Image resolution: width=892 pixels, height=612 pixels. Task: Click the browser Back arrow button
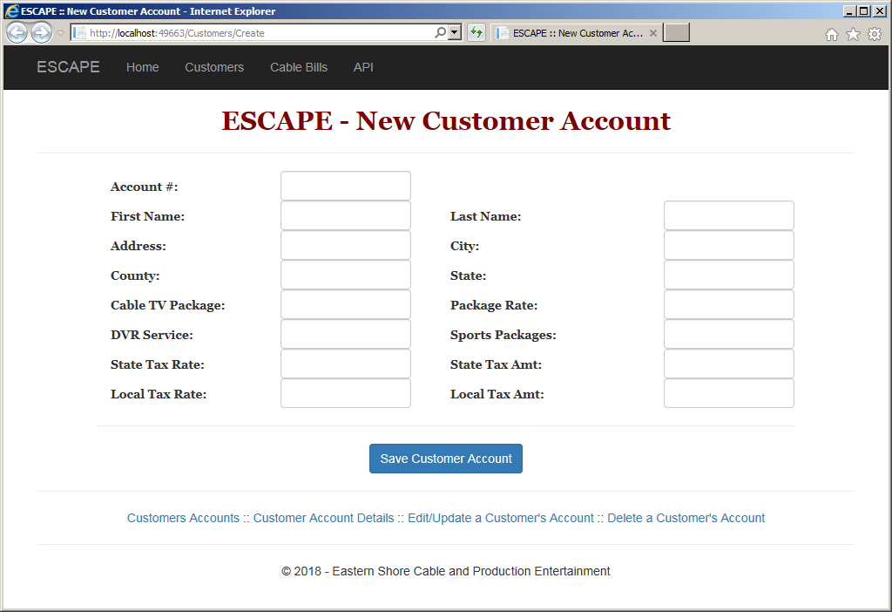(17, 32)
